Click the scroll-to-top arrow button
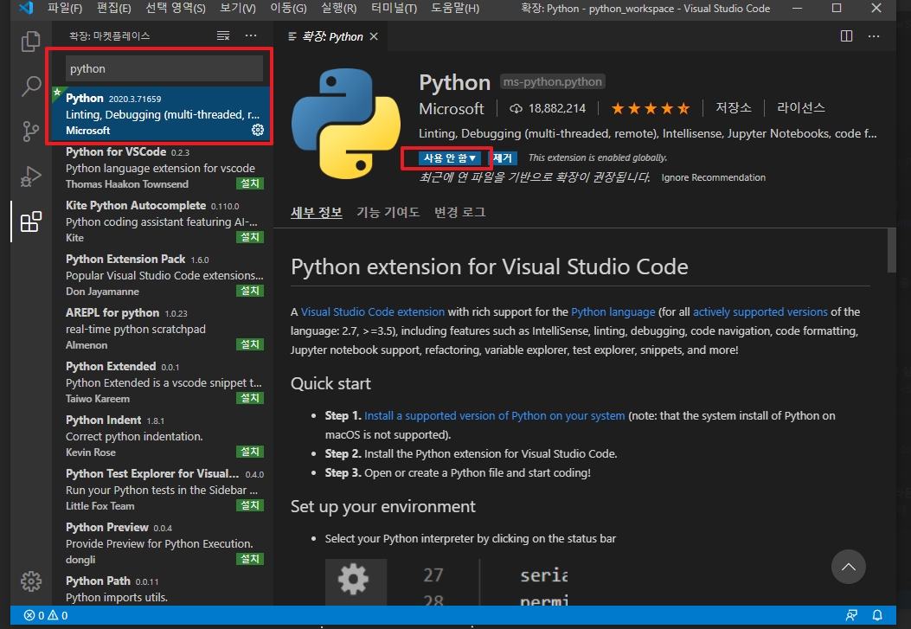This screenshot has width=911, height=629. tap(848, 567)
